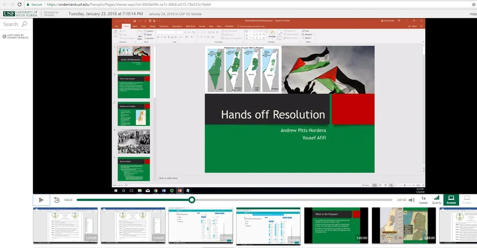Mute the video with the speaker icon
The image size is (477, 248).
[411, 200]
